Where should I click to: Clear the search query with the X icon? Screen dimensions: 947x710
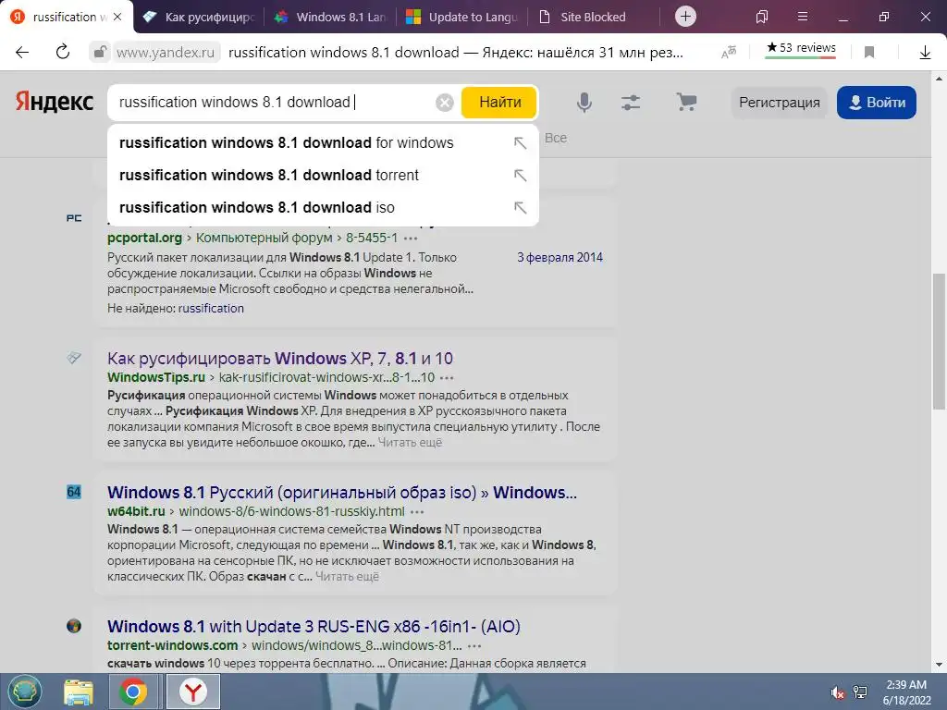(x=445, y=103)
